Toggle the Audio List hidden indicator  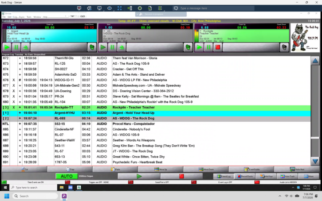(x=257, y=182)
